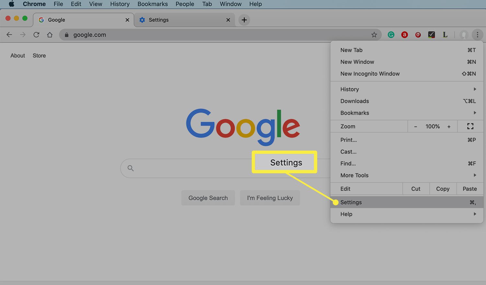486x285 pixels.
Task: Open the Grammarly extension icon
Action: coord(391,35)
